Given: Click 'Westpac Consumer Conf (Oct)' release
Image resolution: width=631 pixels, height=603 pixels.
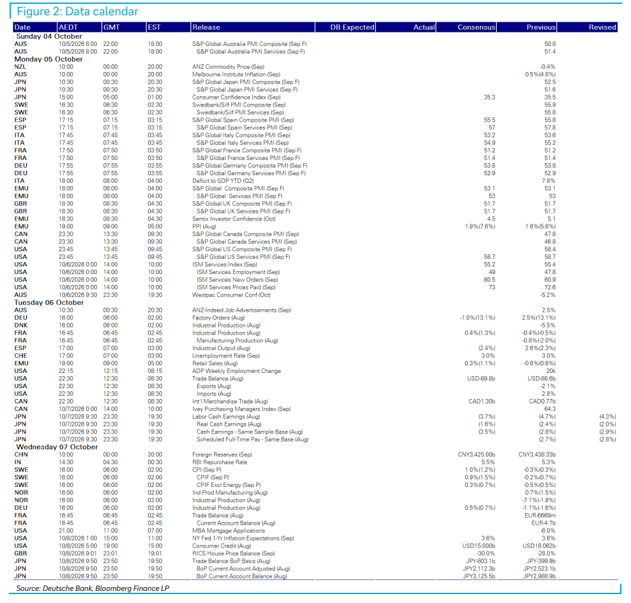Looking at the screenshot, I should pyautogui.click(x=231, y=295).
